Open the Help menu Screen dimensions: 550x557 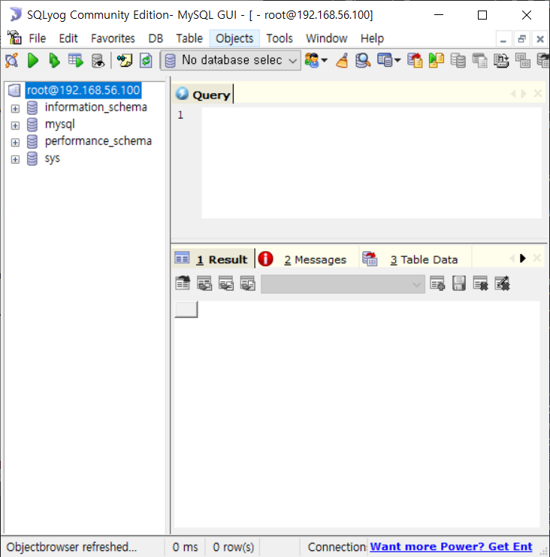(x=372, y=38)
